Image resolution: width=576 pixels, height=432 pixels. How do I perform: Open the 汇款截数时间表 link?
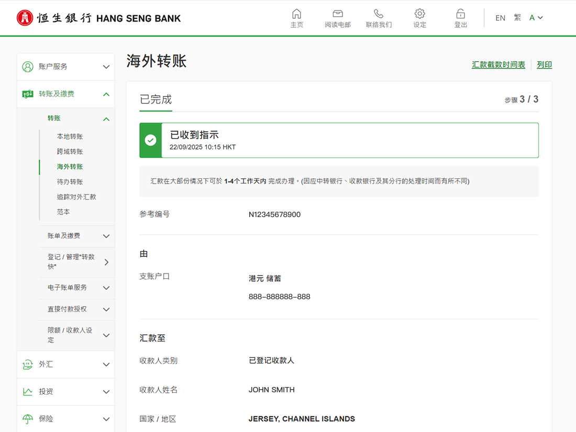498,64
